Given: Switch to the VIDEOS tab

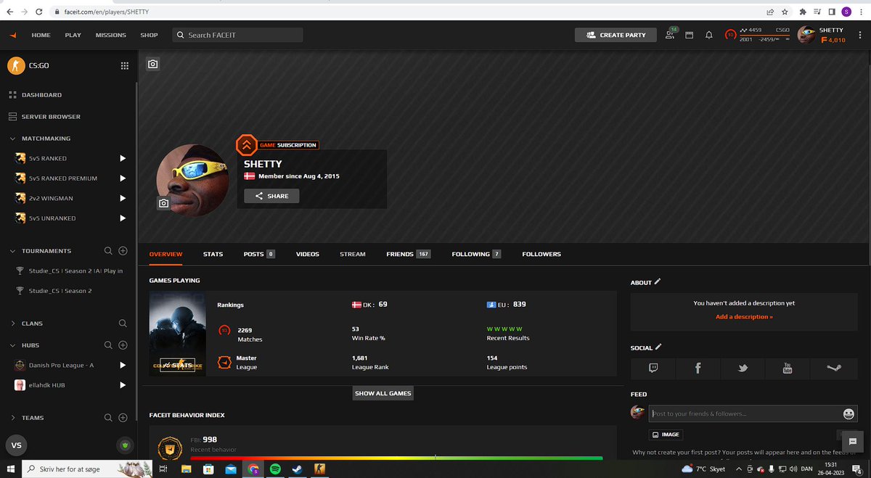Looking at the screenshot, I should click(x=308, y=255).
